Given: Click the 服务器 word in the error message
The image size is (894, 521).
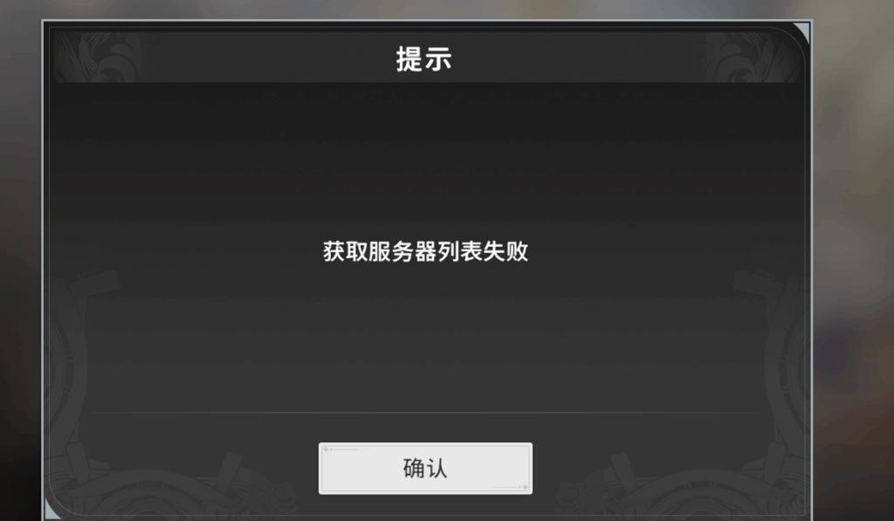Looking at the screenshot, I should coord(402,251).
